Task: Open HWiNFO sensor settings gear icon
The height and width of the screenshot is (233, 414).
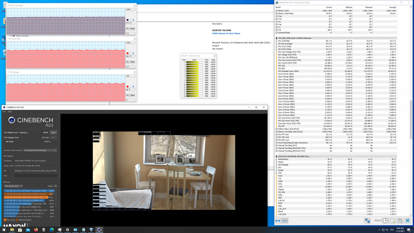Action: point(400,221)
